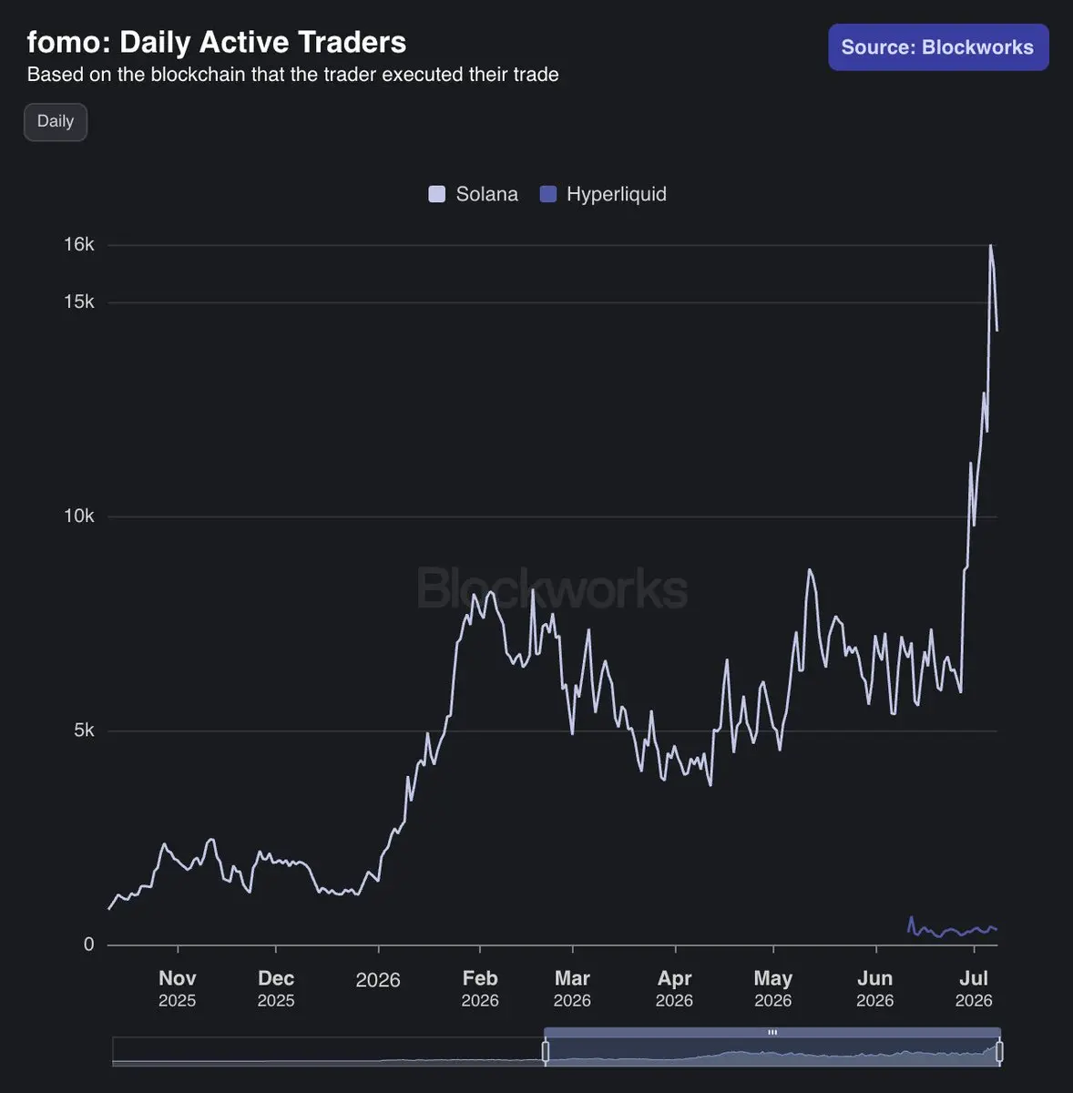Click the Hyperliquid legend color swatch
This screenshot has height=1093, width=1073.
[548, 194]
